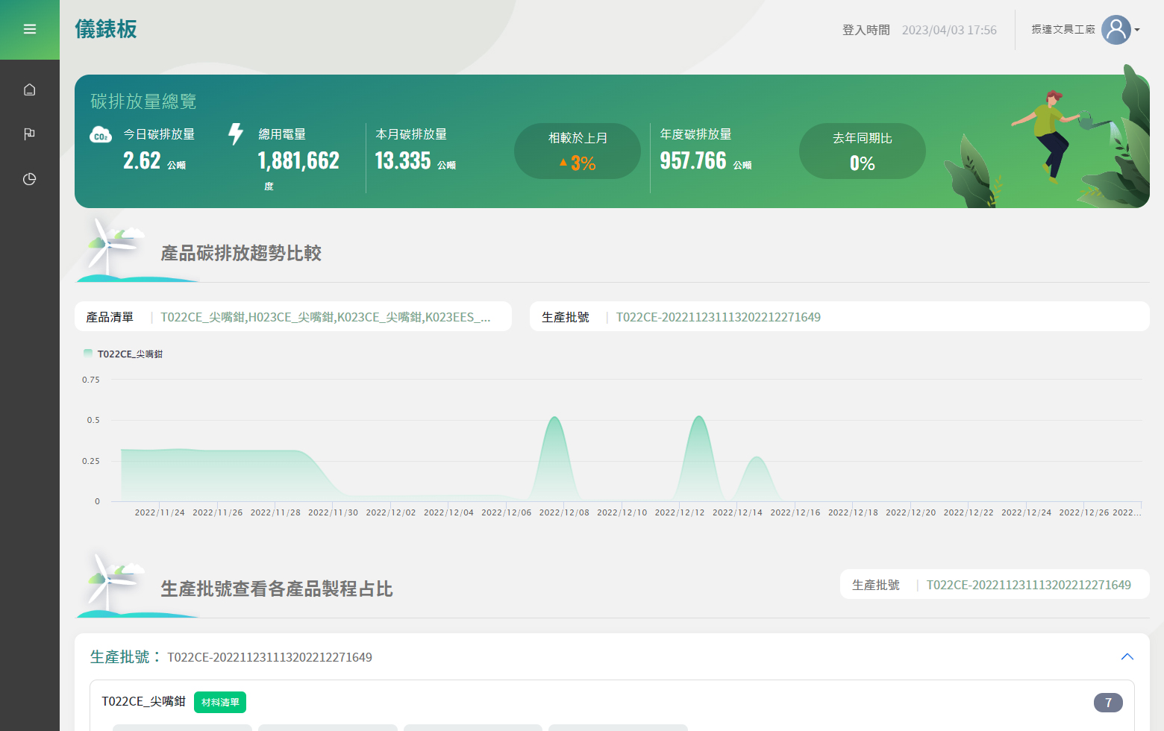Open the 生產批號 dropdown above the chart
The height and width of the screenshot is (731, 1164).
[x=839, y=316]
